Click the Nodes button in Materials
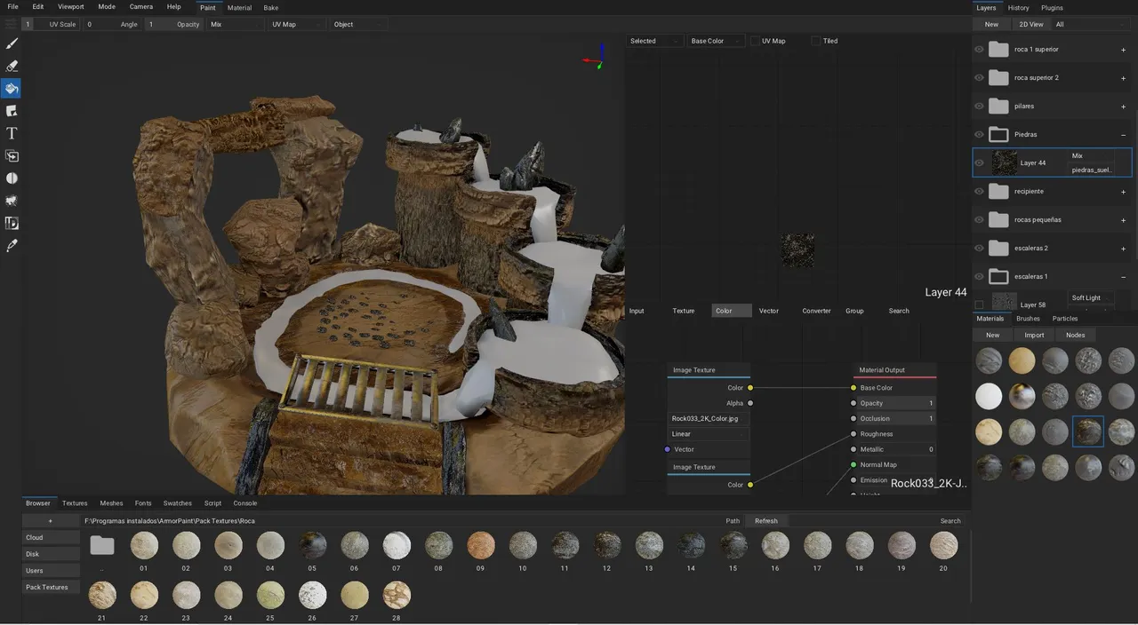Viewport: 1138px width, 625px height. point(1076,336)
